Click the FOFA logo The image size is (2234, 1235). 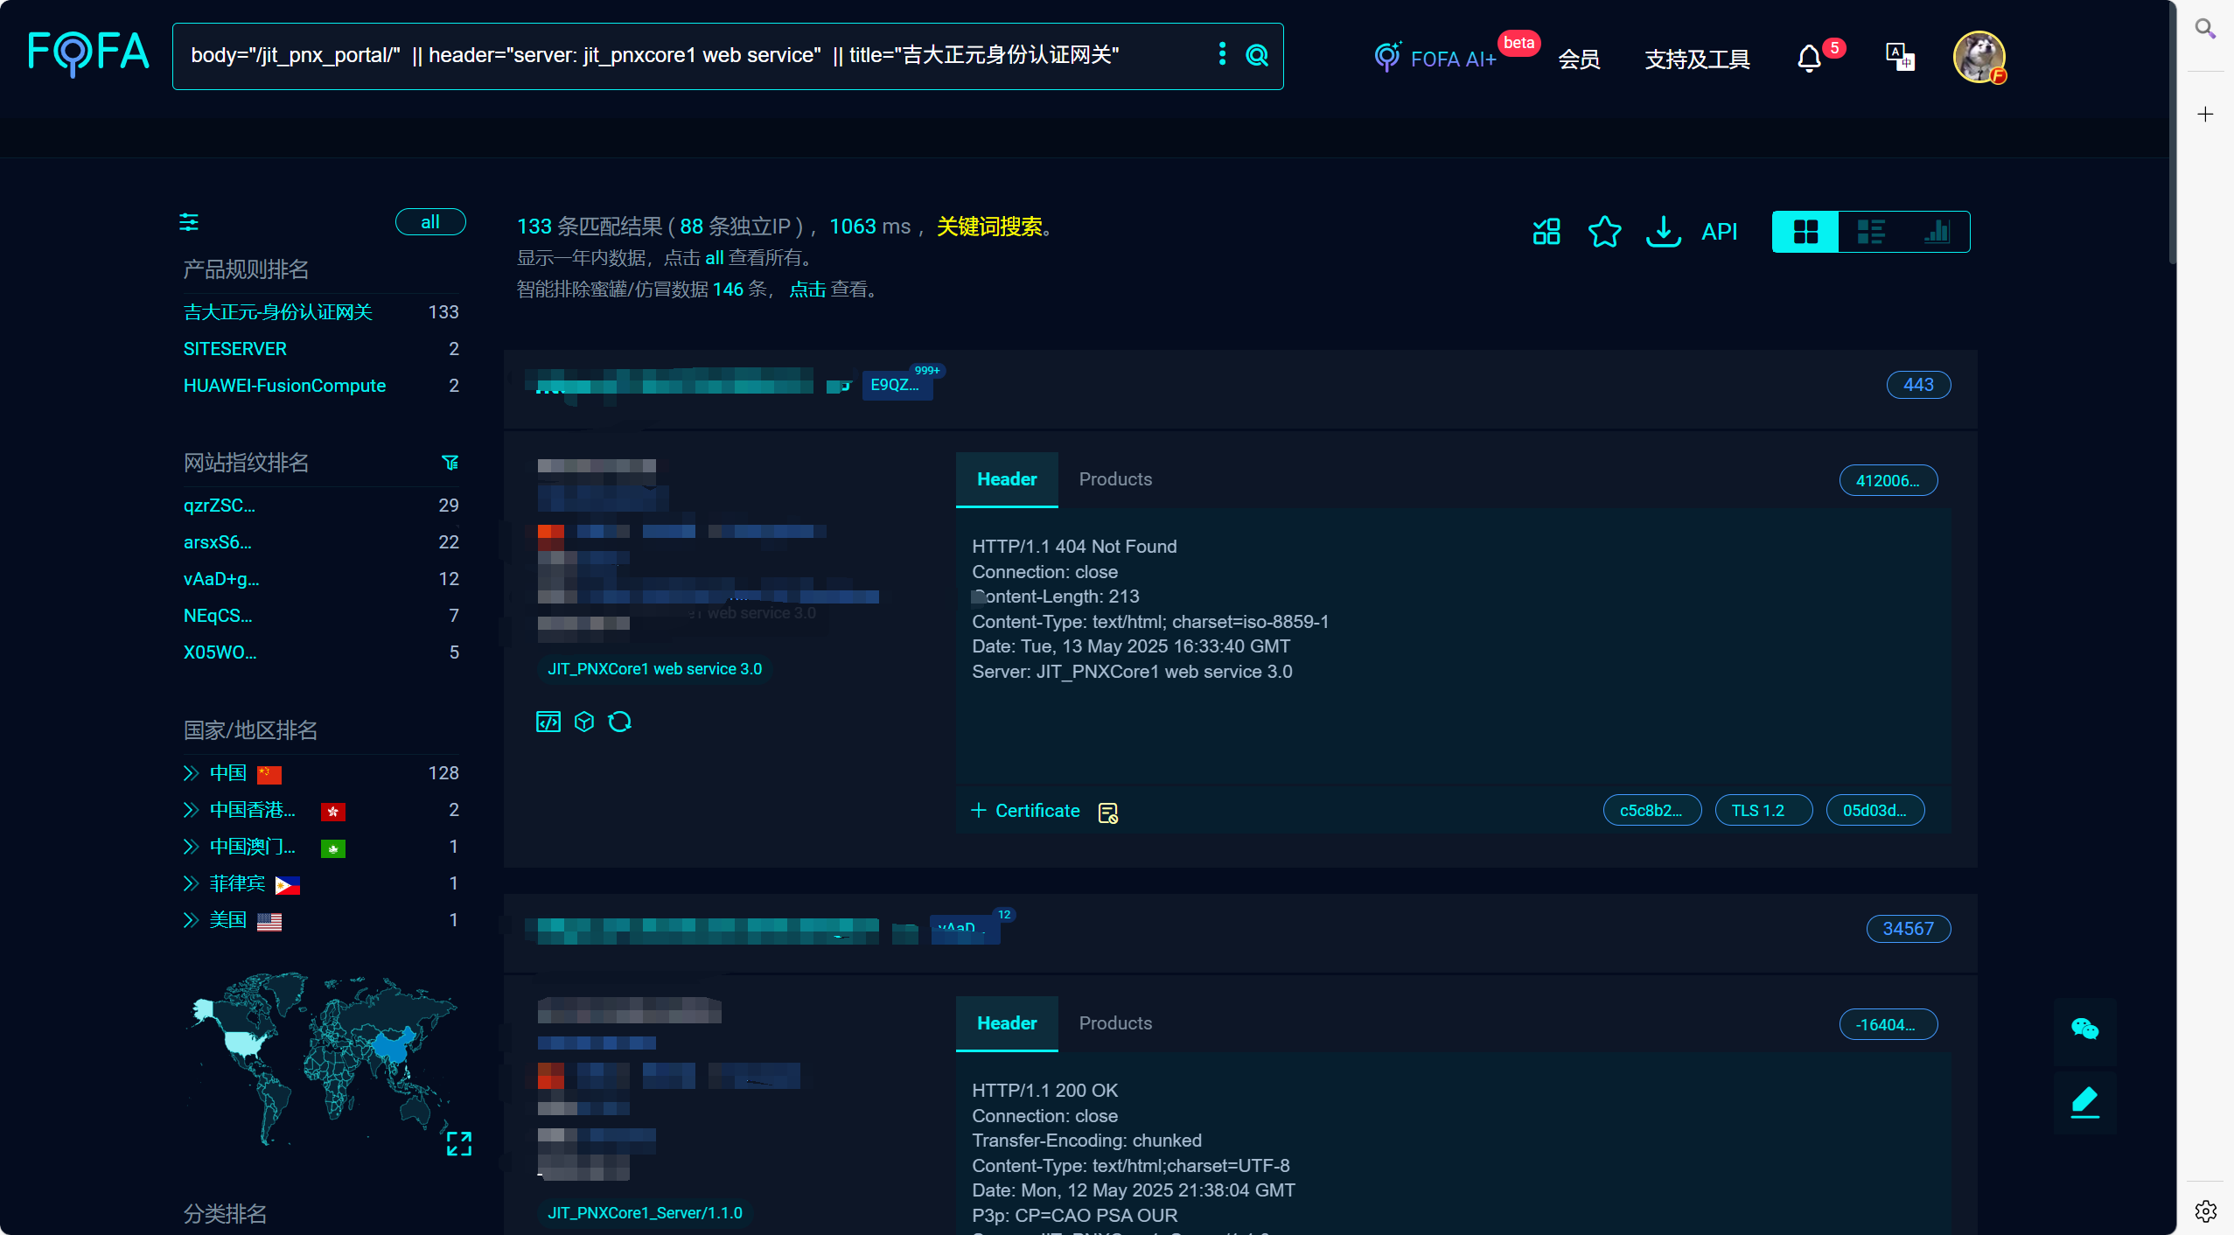(88, 53)
